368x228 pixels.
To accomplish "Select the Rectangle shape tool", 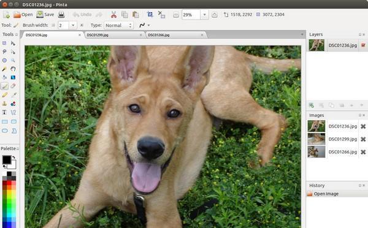I will point(4,121).
